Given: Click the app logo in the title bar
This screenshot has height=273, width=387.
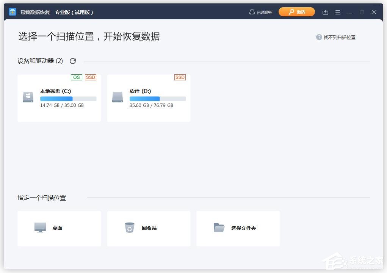Looking at the screenshot, I should 13,12.
